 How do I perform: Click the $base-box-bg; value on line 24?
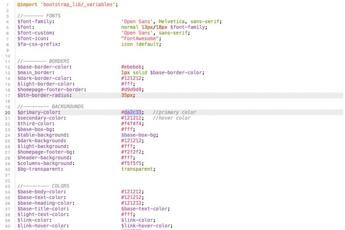click(x=140, y=135)
